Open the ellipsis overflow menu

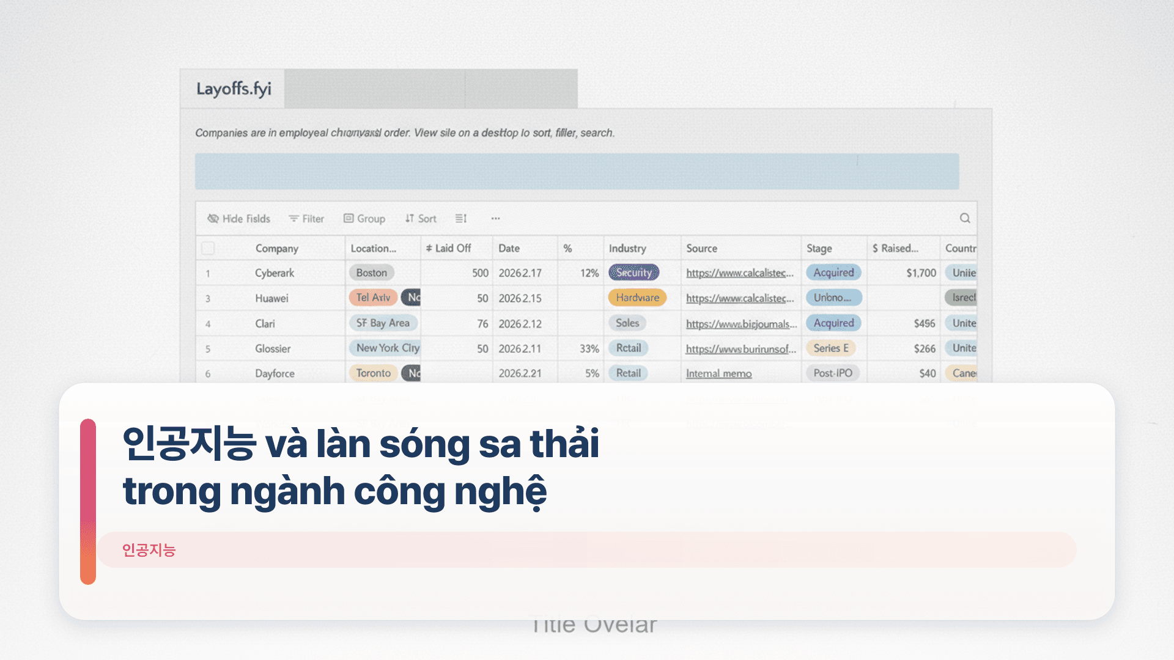coord(495,218)
